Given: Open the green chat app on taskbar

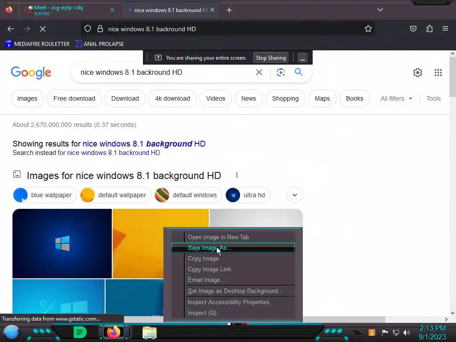Looking at the screenshot, I should click(80, 332).
